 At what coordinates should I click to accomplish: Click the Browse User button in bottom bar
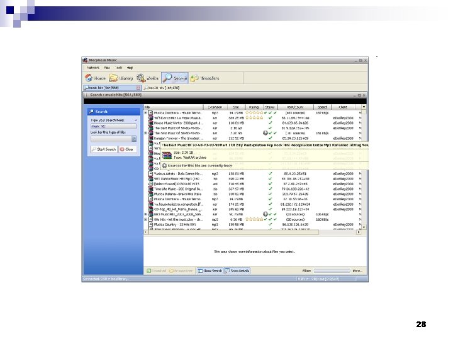point(181,271)
